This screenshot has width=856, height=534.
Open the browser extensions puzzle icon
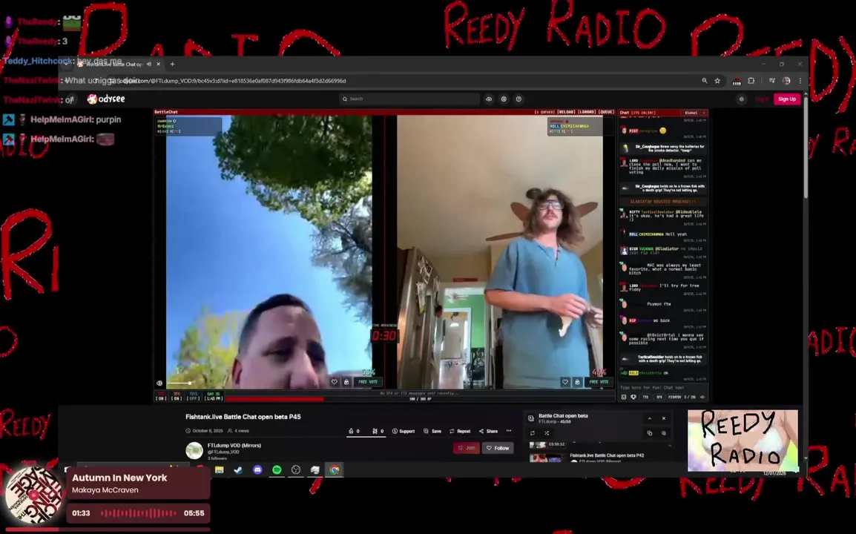coord(751,81)
